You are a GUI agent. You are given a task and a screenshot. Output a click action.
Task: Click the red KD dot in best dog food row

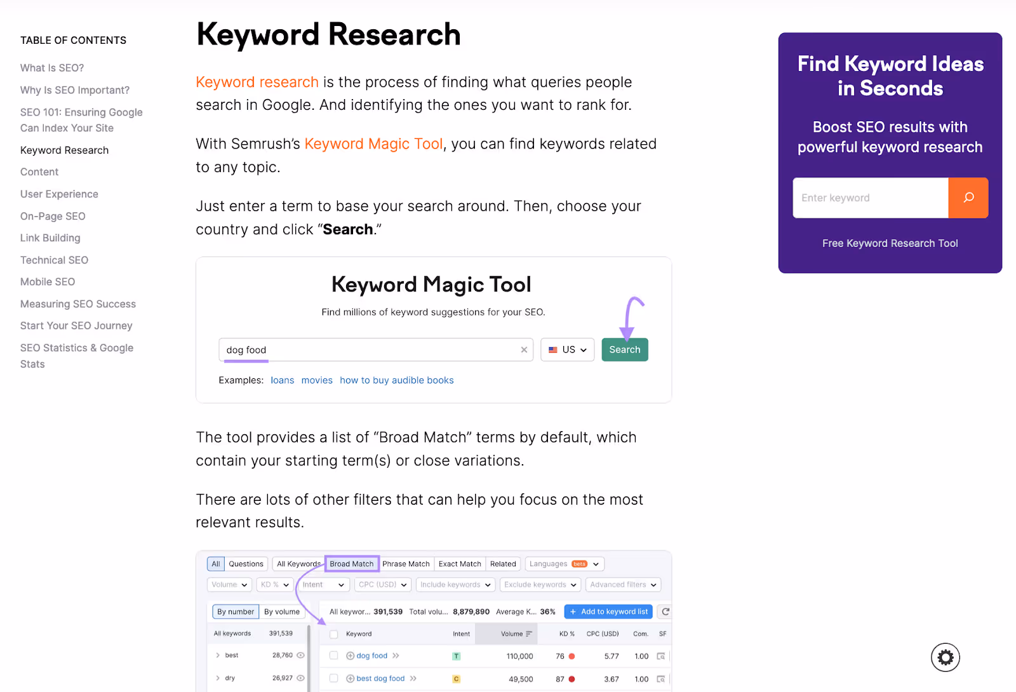point(571,679)
